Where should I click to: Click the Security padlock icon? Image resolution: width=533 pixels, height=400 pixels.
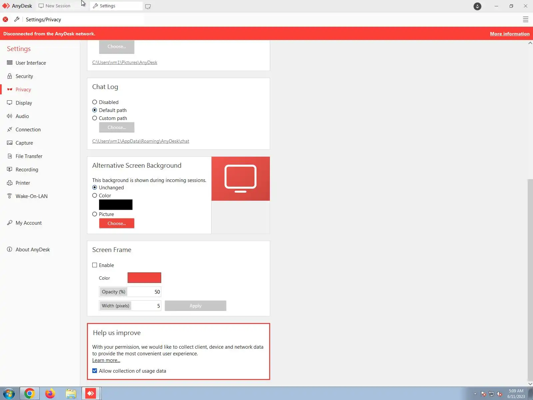click(x=10, y=76)
